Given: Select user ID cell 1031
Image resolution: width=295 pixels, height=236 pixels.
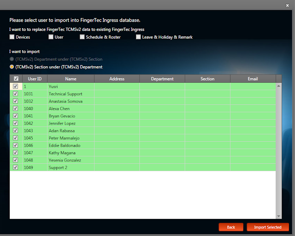Looking at the screenshot, I should pyautogui.click(x=35, y=94).
